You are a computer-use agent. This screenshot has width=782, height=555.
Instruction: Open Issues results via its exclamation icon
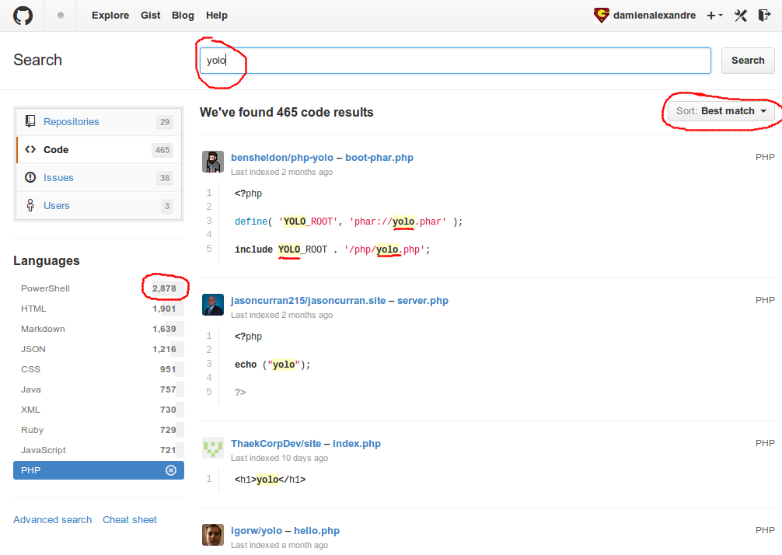point(30,177)
